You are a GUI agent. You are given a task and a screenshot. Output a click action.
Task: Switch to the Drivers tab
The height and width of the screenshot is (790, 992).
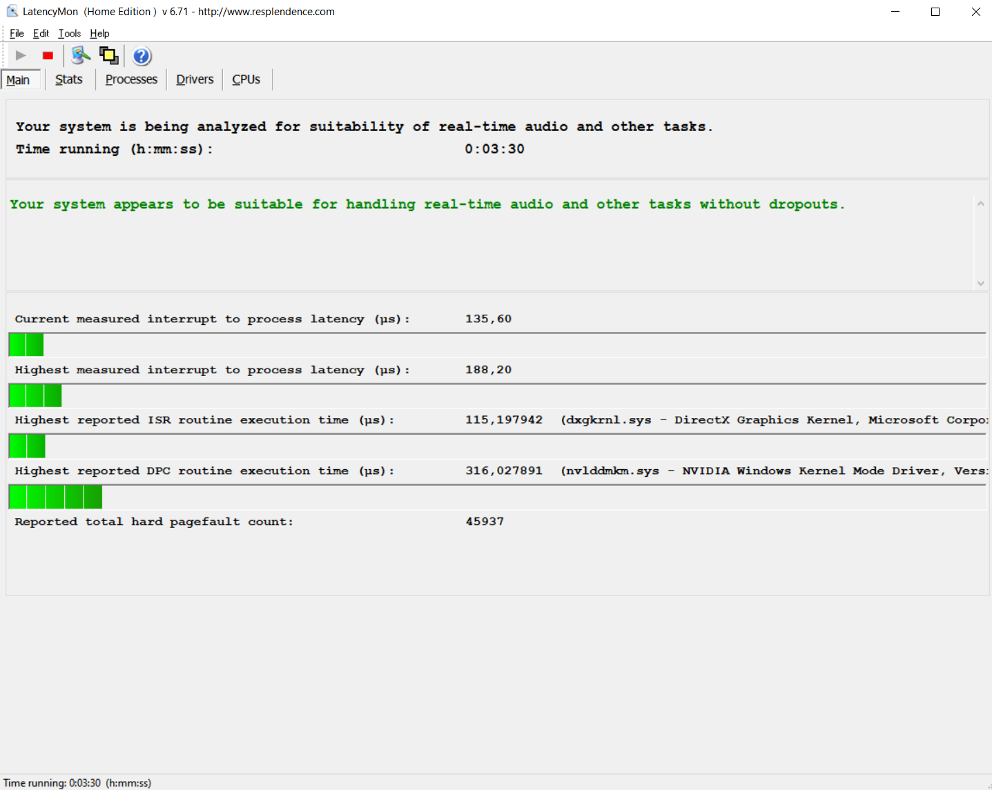click(x=195, y=79)
